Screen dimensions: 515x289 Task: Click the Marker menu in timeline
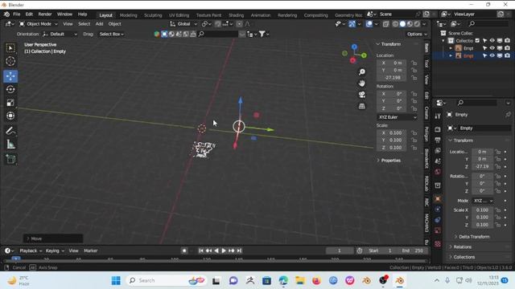(x=91, y=250)
